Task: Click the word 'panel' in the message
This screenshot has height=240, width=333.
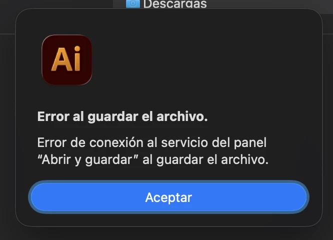Action: tap(250, 142)
